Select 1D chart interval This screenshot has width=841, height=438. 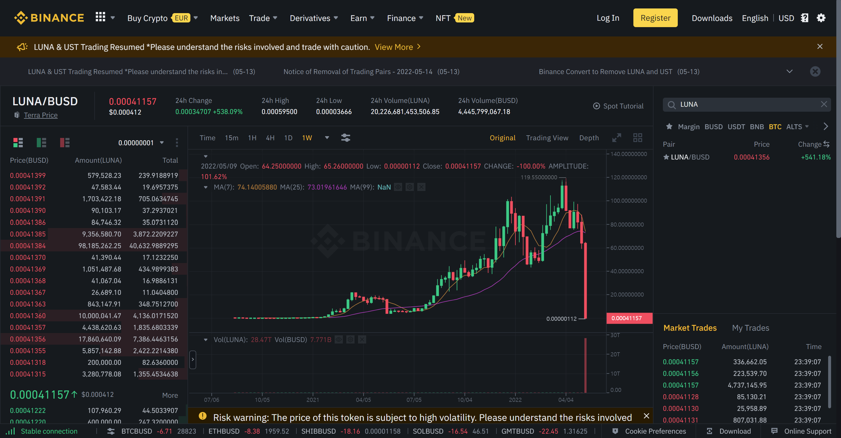[288, 138]
